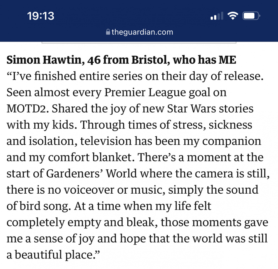278x269 pixels.
Task: Tap the phrase voiceover or music
Action: coord(115,190)
